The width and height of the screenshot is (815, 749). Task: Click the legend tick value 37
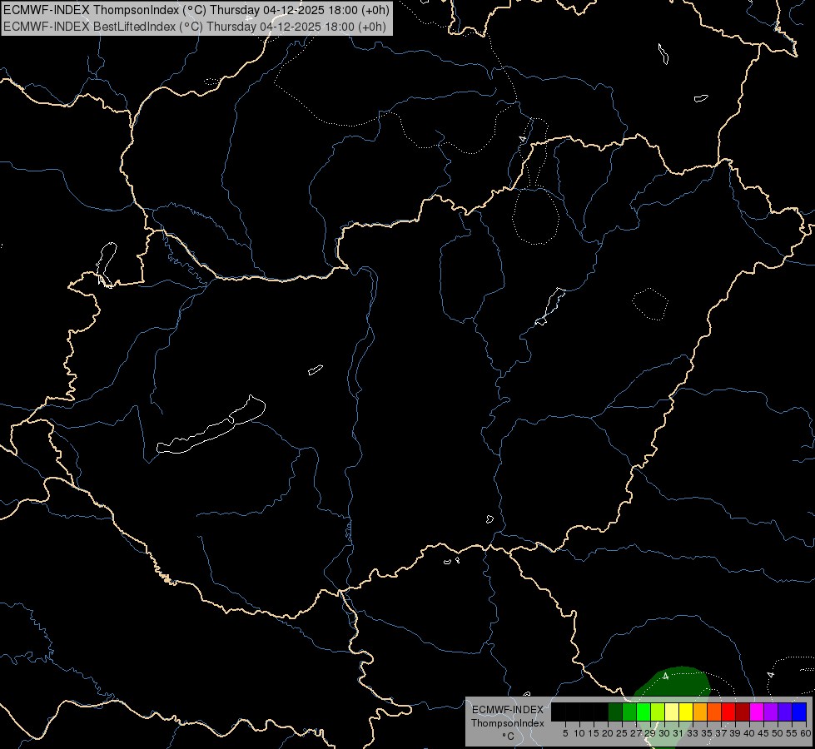pyautogui.click(x=721, y=733)
